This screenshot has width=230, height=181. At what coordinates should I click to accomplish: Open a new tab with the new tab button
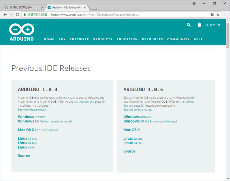(93, 8)
